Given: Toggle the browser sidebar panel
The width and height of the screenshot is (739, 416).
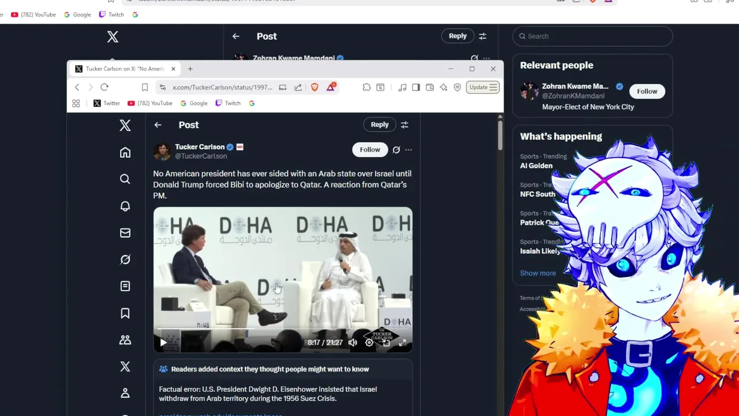Looking at the screenshot, I should (x=416, y=87).
